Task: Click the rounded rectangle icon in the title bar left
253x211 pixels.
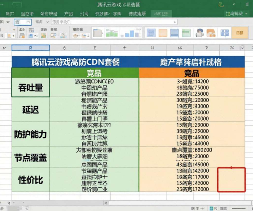Action: (x=17, y=5)
